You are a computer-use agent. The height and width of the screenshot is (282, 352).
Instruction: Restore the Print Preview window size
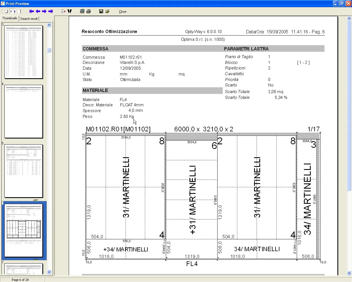(x=342, y=3)
